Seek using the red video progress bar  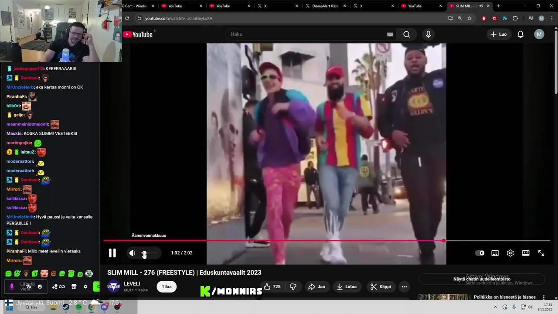(327, 241)
